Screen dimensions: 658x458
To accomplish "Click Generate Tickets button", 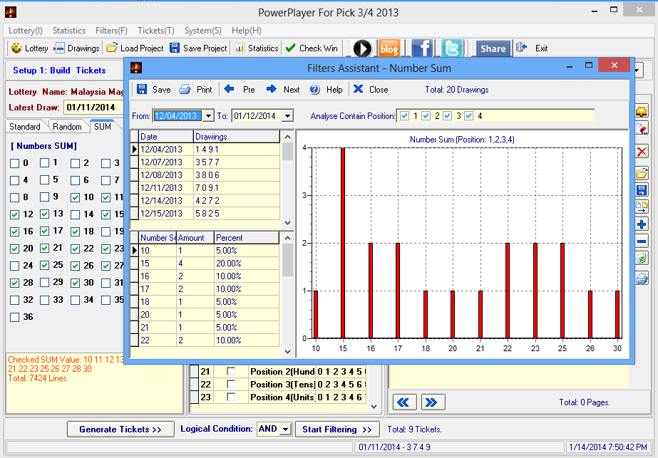I will pyautogui.click(x=120, y=429).
